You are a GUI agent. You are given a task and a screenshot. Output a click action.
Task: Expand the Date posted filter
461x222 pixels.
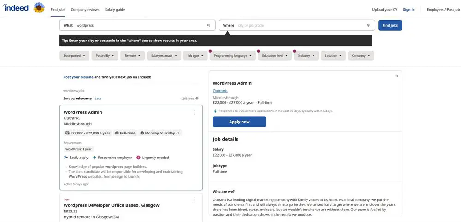click(74, 55)
